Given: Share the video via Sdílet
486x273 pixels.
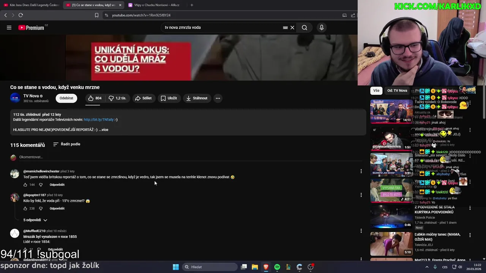Looking at the screenshot, I should tap(143, 98).
